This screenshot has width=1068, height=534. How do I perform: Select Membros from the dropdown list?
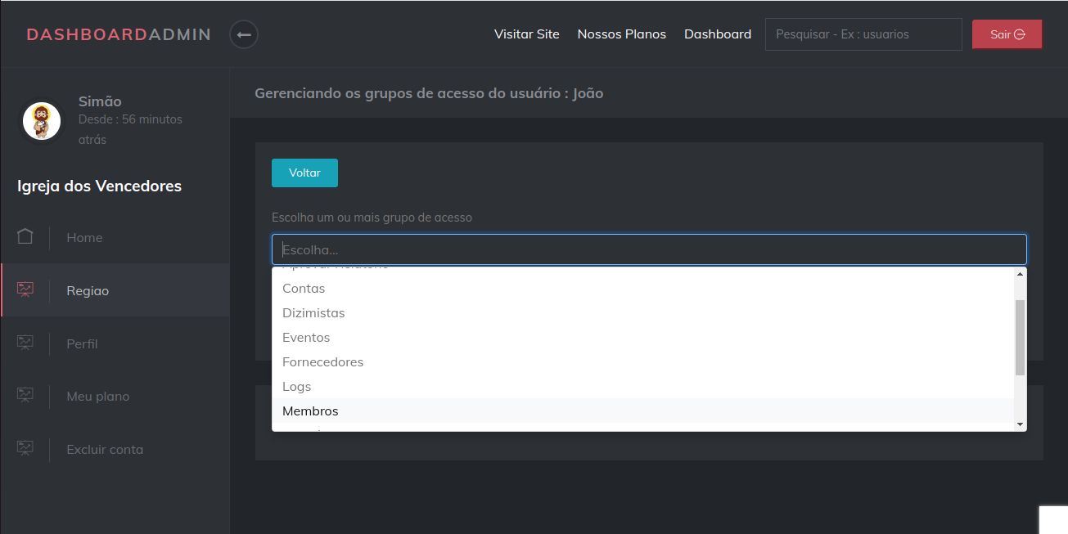tap(310, 411)
